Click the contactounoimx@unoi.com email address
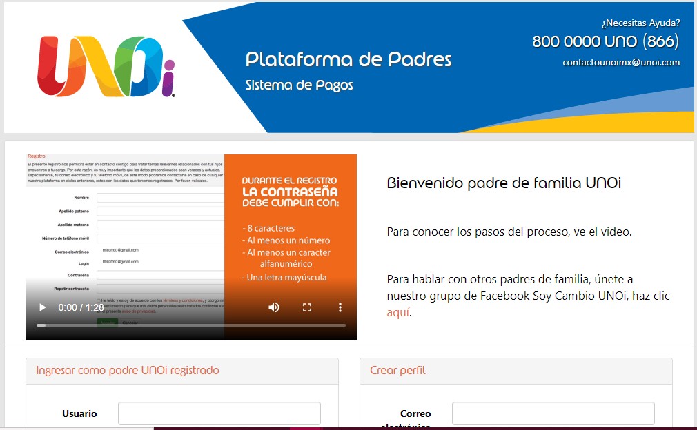The width and height of the screenshot is (697, 430). click(x=621, y=63)
